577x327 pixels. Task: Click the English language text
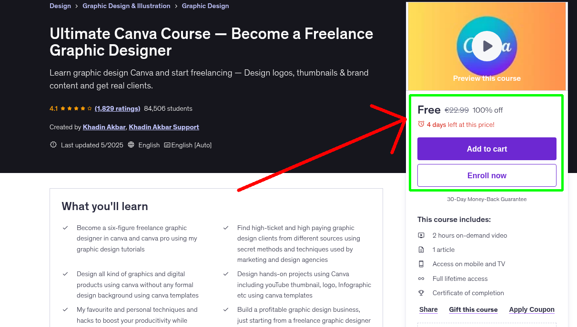pos(149,145)
